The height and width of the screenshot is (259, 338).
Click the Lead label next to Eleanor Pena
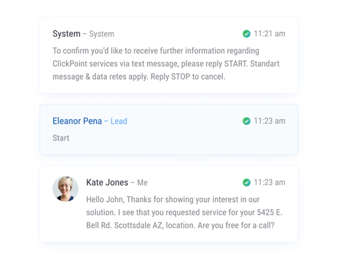118,121
